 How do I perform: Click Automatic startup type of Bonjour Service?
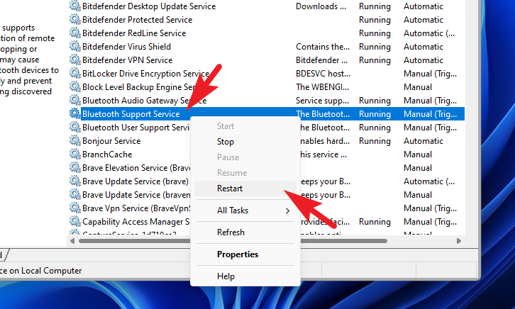(423, 141)
